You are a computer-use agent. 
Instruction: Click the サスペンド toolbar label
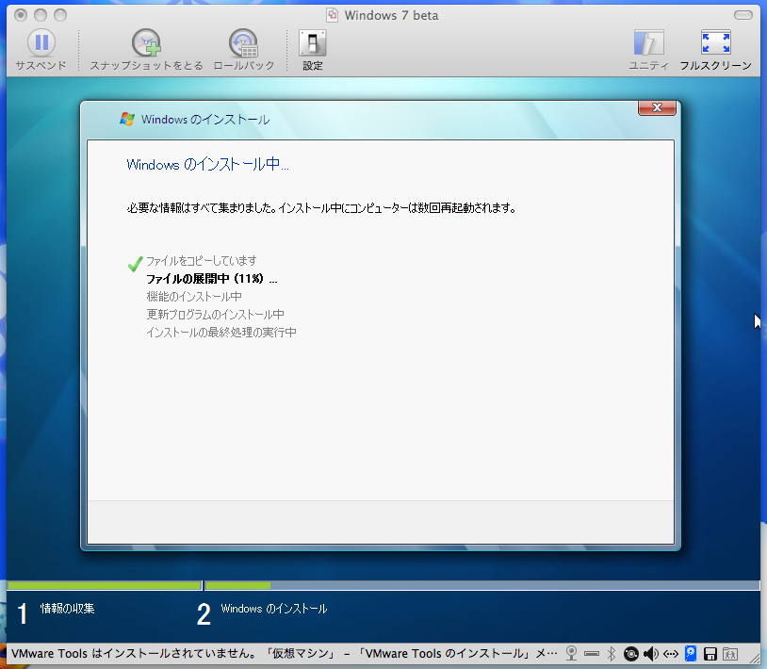coord(41,66)
